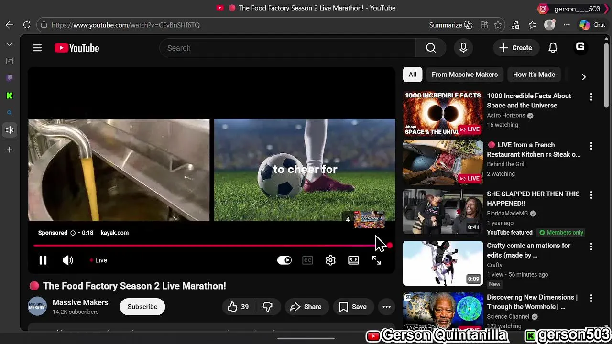Open the YouTube guide hamburger menu

coord(37,48)
